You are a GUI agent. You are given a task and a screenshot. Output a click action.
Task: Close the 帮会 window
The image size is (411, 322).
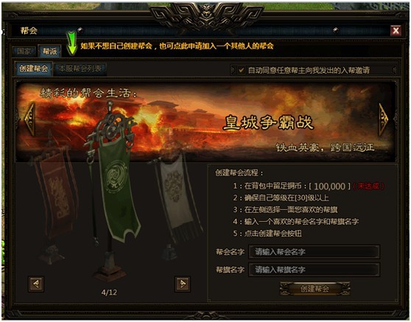click(x=396, y=31)
